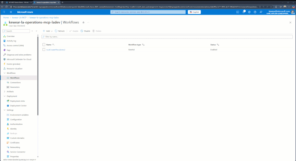Viewport: 296px width, 161px height.
Task: Click the sidebar Search box
Action: [x=16, y=31]
